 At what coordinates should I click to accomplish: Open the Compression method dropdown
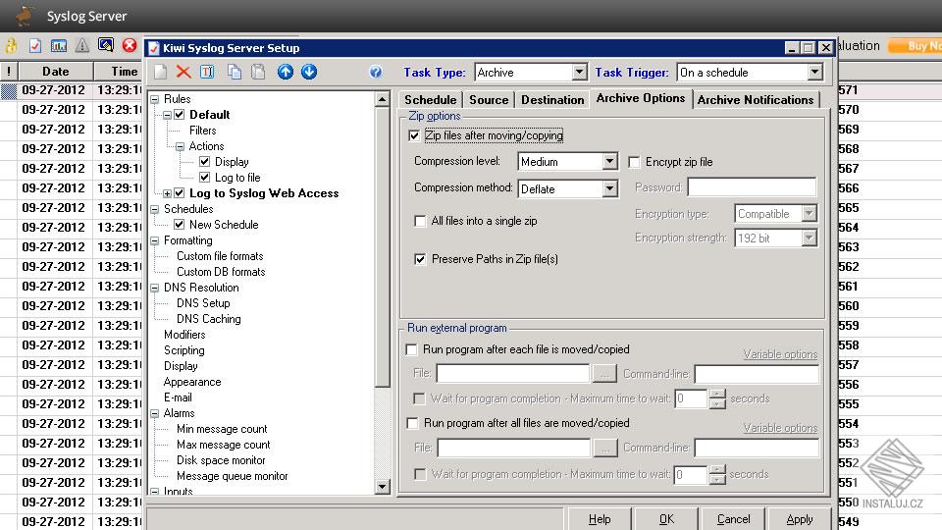tap(609, 188)
